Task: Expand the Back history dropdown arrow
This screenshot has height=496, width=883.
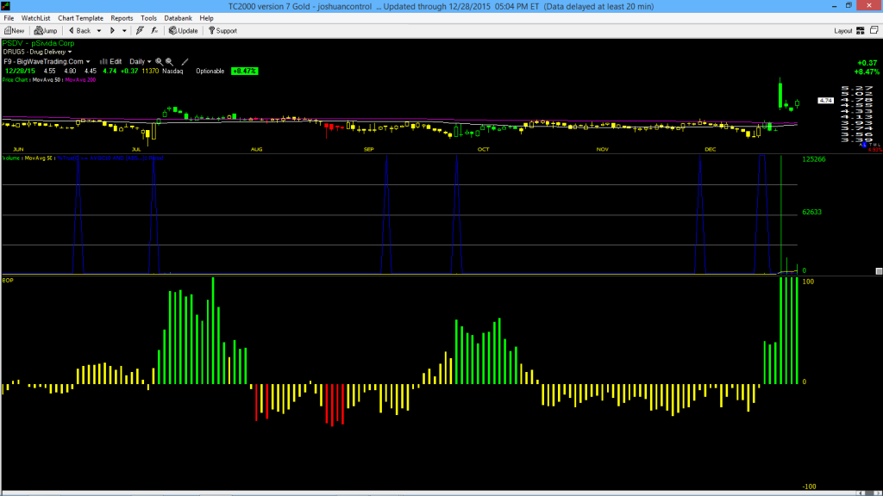Action: 99,31
